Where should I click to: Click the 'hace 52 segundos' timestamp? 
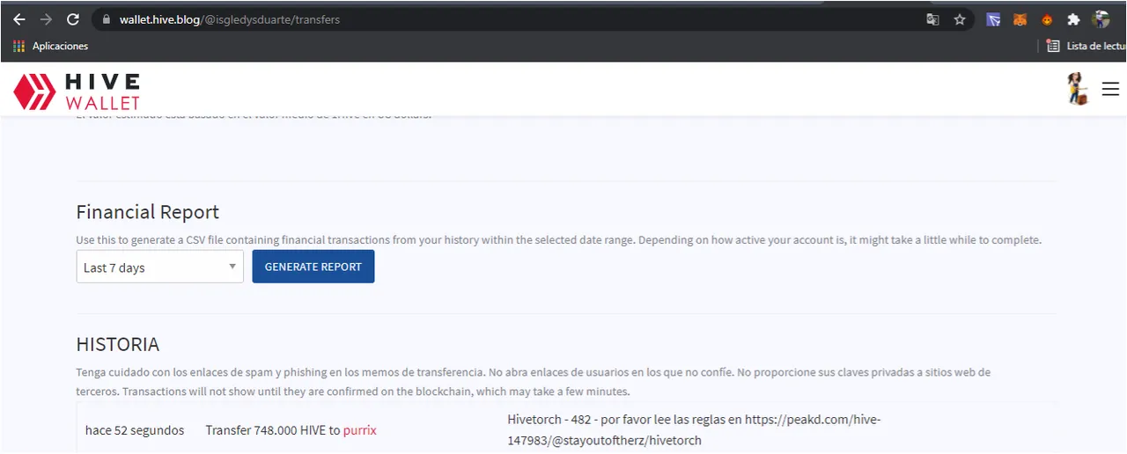click(x=135, y=430)
